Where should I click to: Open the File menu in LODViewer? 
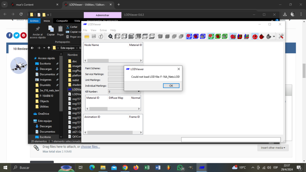85,30
